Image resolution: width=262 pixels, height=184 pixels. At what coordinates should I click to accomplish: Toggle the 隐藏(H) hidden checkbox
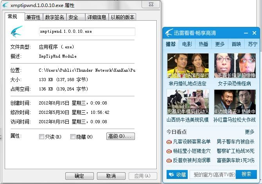point(73,137)
